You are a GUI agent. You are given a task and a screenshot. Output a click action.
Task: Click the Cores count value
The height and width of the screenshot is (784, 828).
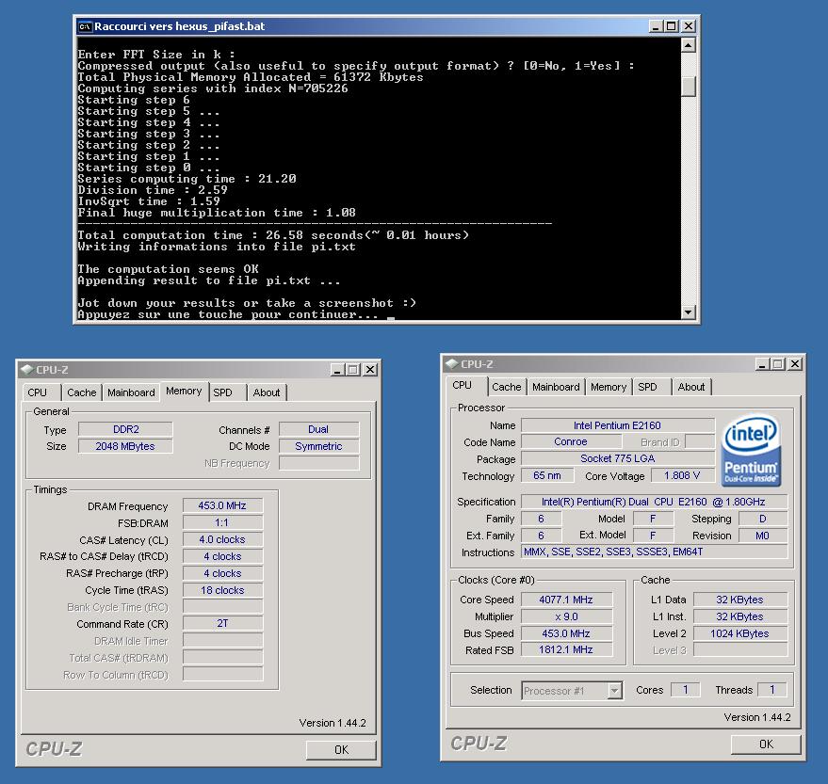coord(686,690)
